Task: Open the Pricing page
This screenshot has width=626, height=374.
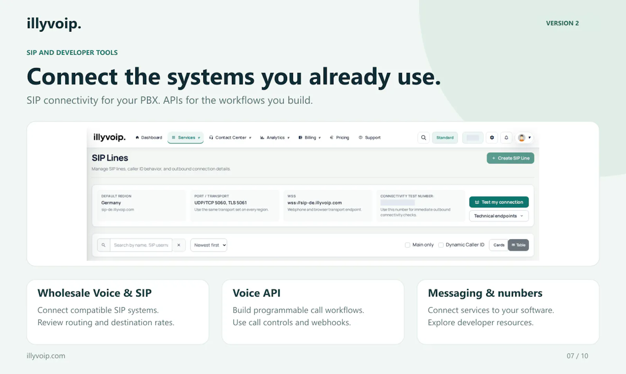Action: pos(340,138)
